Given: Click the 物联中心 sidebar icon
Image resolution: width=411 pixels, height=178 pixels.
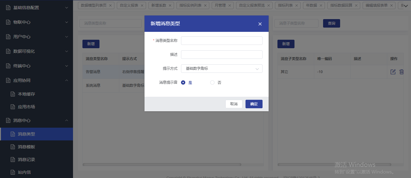Looking at the screenshot, I should [8, 22].
